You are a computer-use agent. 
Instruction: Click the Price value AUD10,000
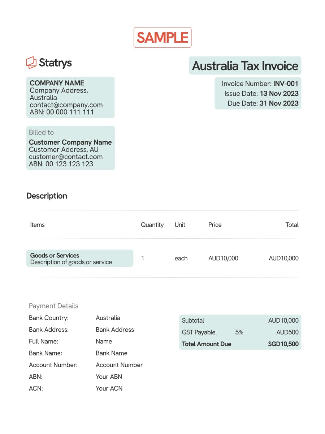[223, 258]
